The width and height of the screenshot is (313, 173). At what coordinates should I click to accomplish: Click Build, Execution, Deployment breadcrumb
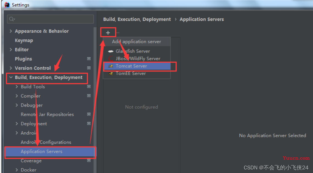tap(137, 19)
